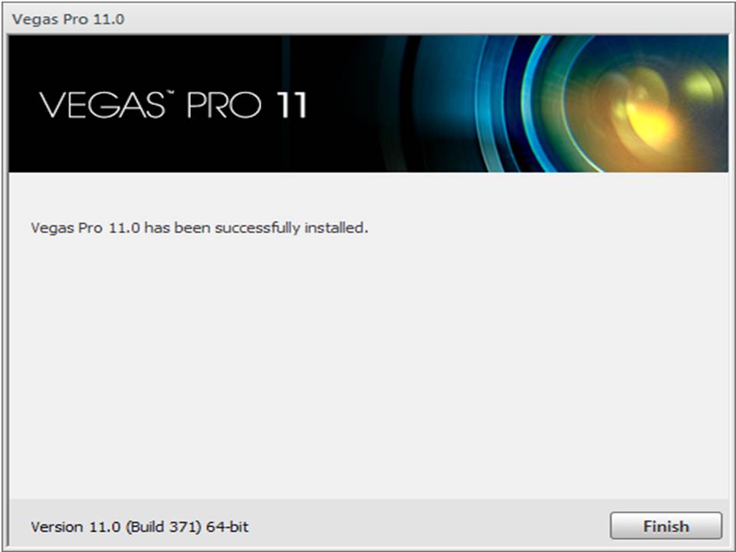Click the PRO word in banner logo
736x552 pixels.
pos(224,105)
